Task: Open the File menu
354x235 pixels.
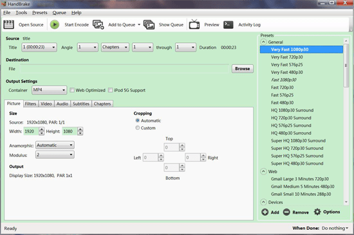Action: tap(7, 13)
